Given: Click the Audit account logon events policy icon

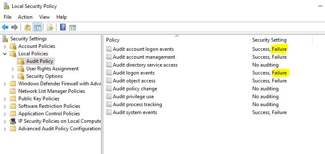Looking at the screenshot, I should click(x=109, y=49).
